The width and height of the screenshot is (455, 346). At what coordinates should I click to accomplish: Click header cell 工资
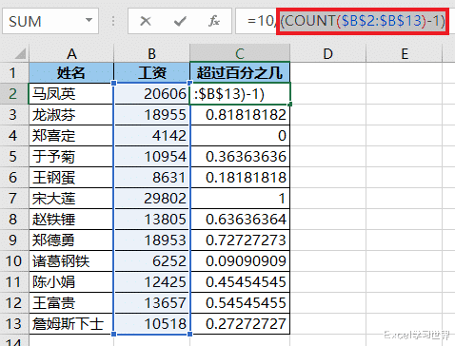point(151,73)
